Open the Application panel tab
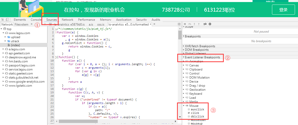298x125 pixels. click(x=123, y=19)
